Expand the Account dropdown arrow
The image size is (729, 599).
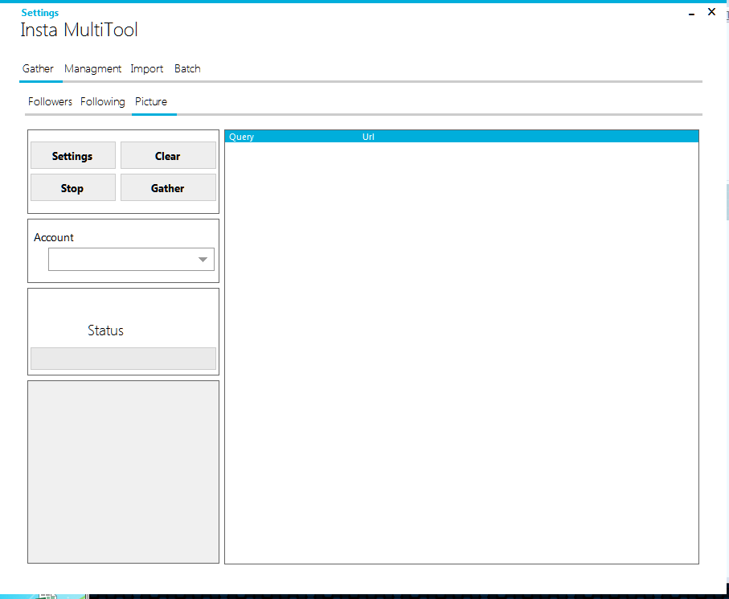(203, 260)
